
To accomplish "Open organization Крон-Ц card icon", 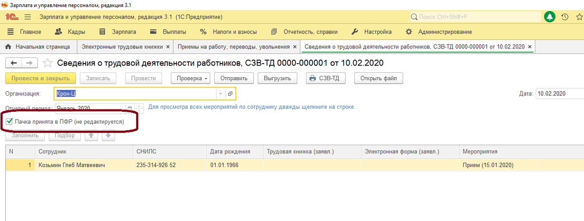I will click(230, 93).
